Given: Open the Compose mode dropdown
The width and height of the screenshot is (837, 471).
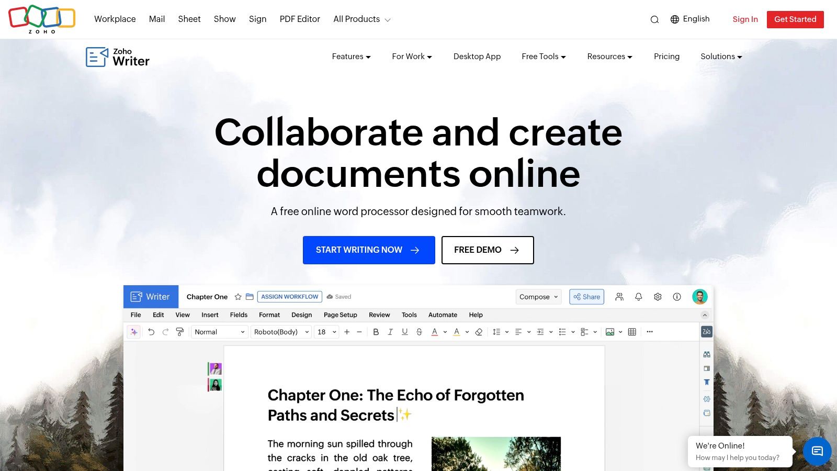Looking at the screenshot, I should coord(538,297).
